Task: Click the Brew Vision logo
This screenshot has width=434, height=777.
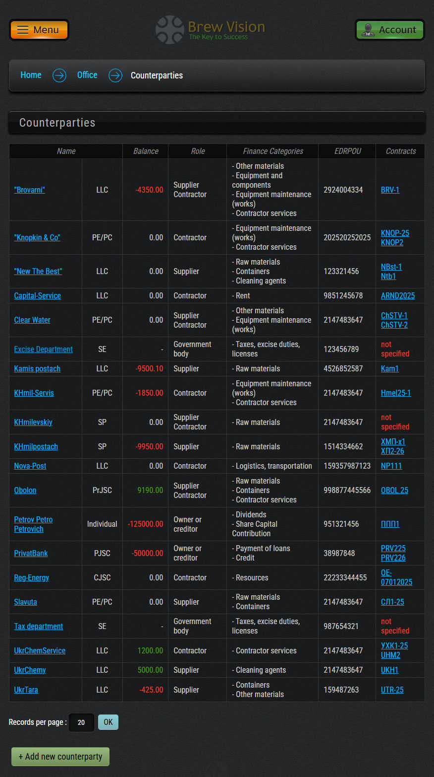Action: [x=211, y=30]
